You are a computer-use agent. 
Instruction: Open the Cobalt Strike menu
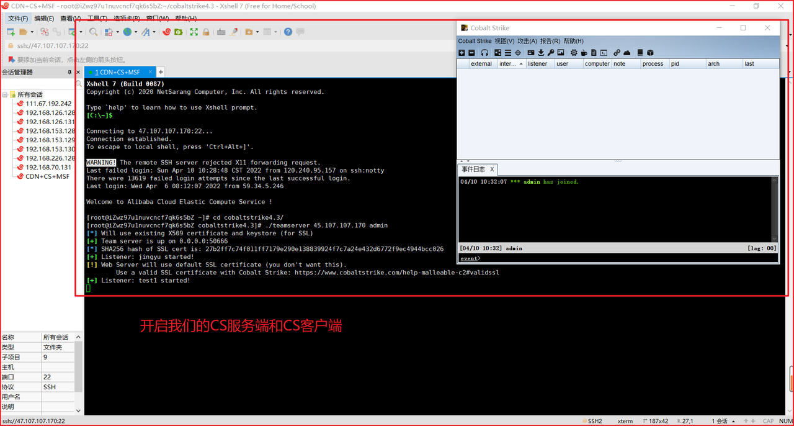pos(475,41)
